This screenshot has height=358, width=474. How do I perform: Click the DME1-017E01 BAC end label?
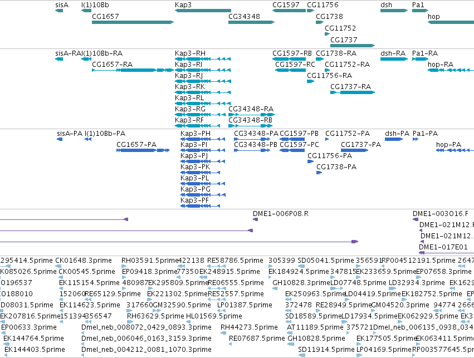click(x=443, y=247)
